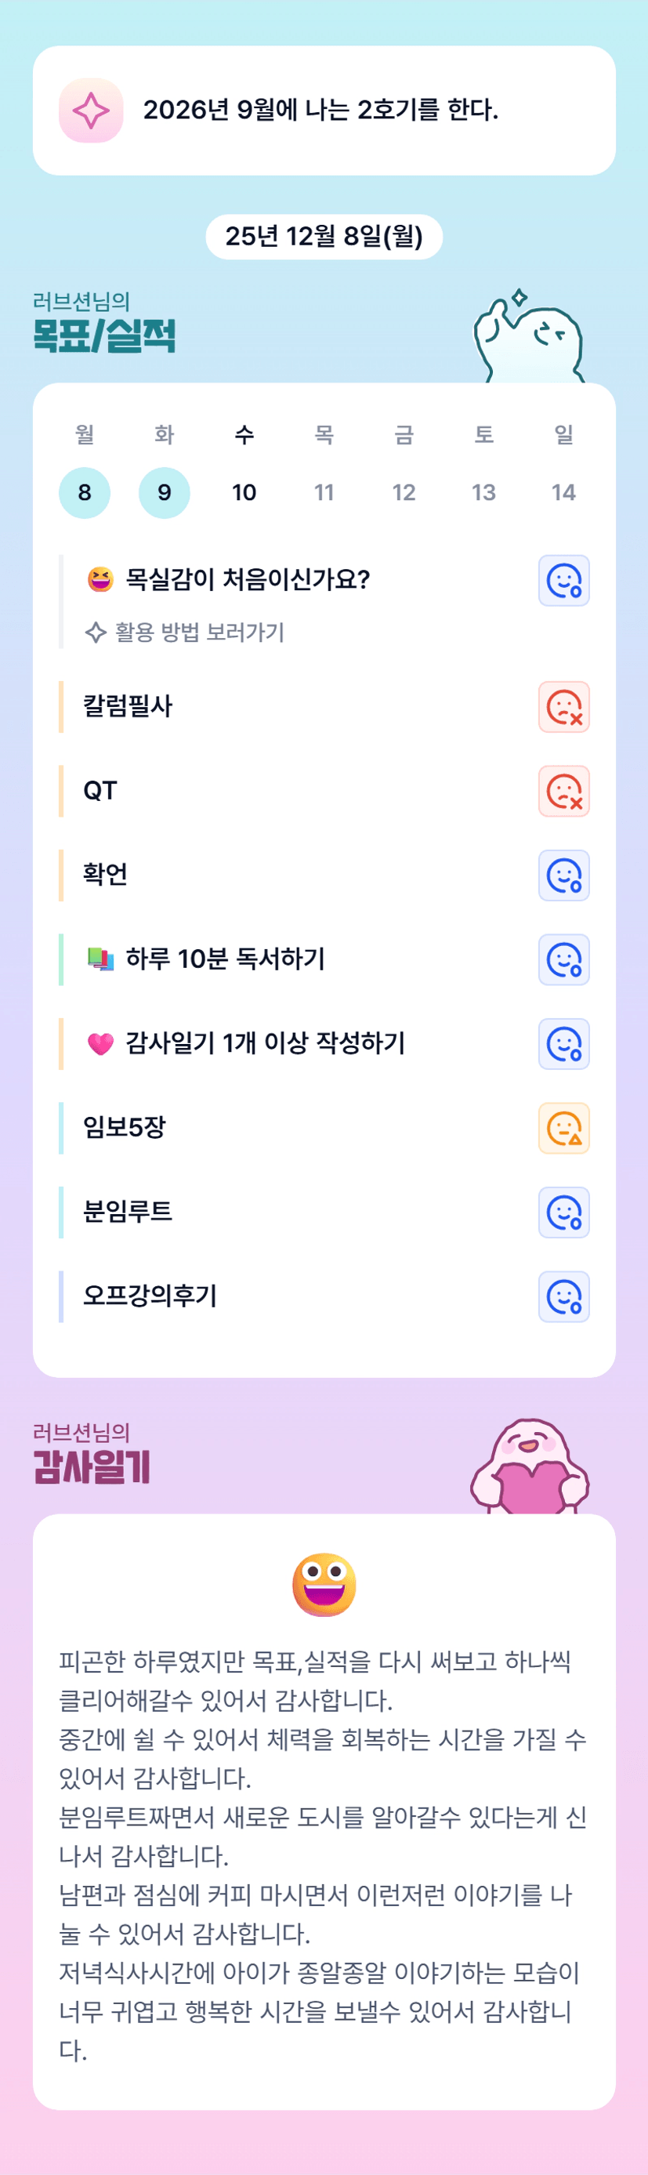Click status face icon for 감사일기 1개 이상 작성하기
Screen dimensions: 648x2175
click(563, 1045)
